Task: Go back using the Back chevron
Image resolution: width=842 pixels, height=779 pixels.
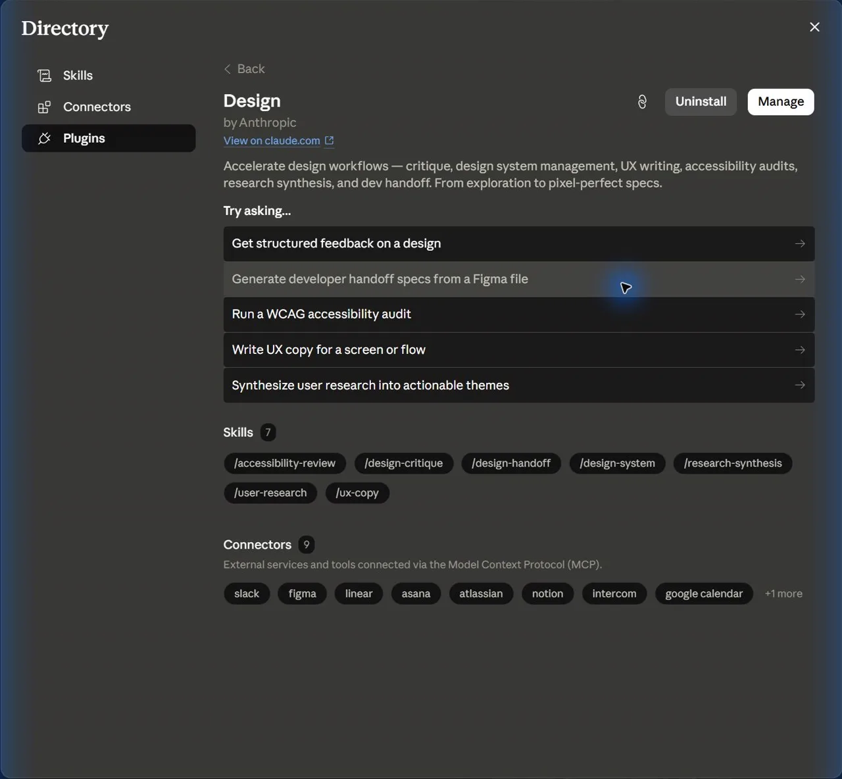Action: click(228, 69)
